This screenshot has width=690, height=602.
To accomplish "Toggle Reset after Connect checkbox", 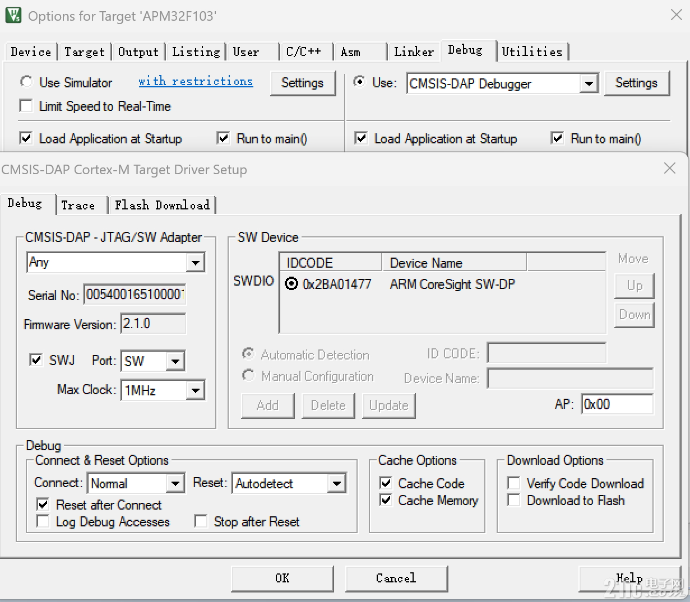I will pyautogui.click(x=43, y=504).
